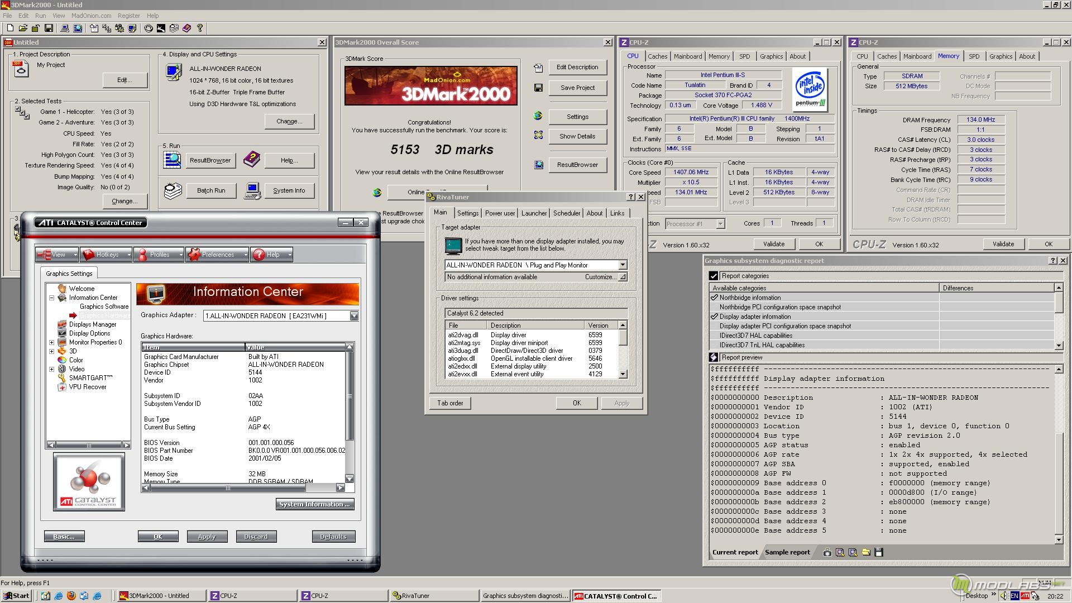Click Color wheel icon in Catalyst tree
The height and width of the screenshot is (603, 1072).
point(62,360)
